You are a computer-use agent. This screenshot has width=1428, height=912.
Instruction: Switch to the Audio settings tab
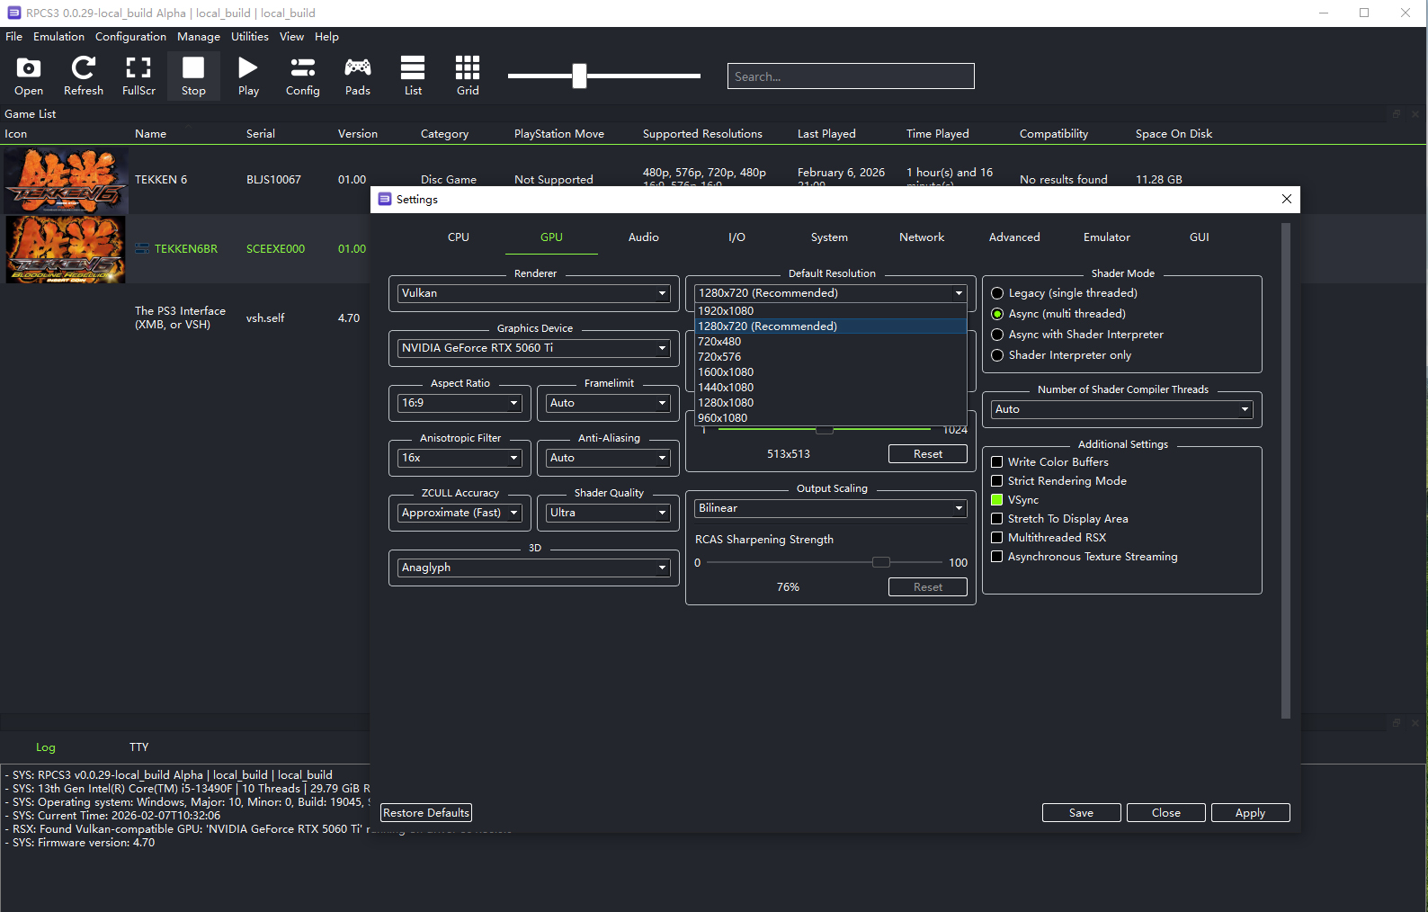tap(643, 237)
